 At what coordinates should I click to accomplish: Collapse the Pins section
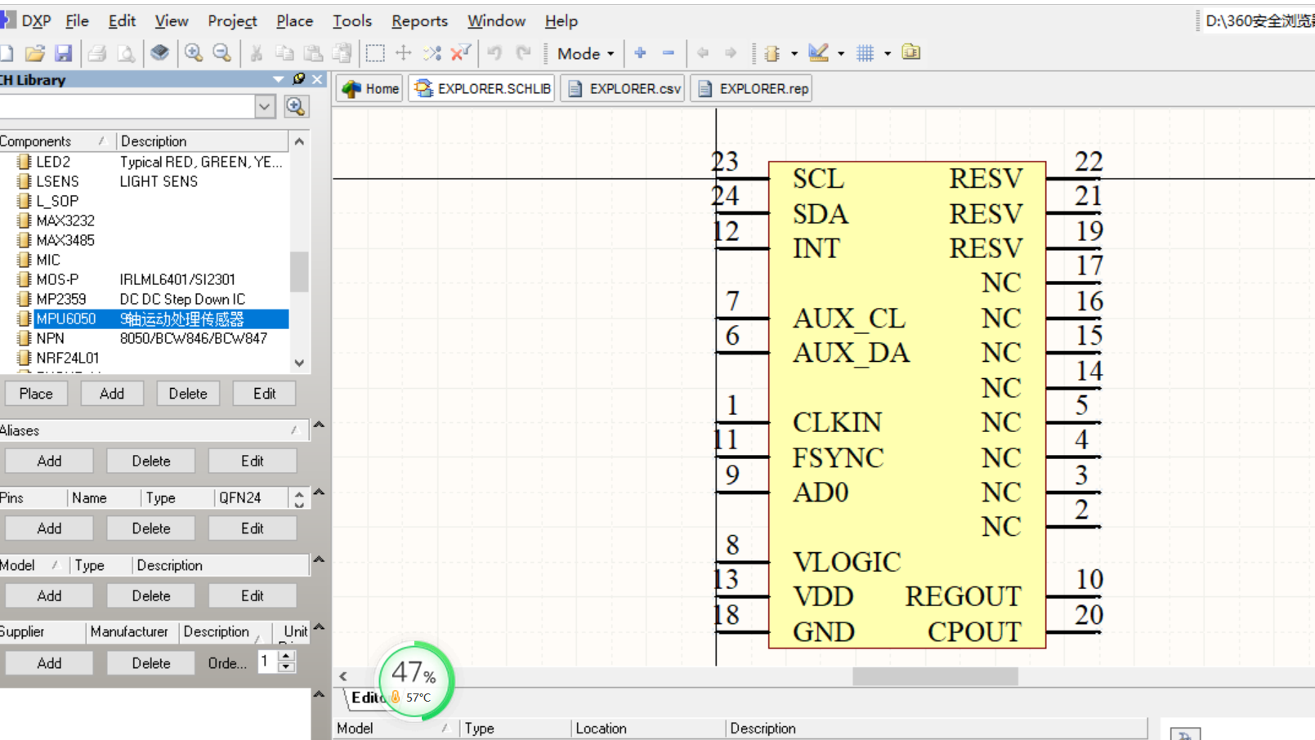[x=319, y=492]
